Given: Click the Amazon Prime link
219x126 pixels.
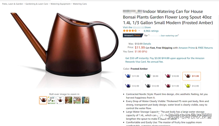Looking at the screenshot, I should click(x=186, y=48).
